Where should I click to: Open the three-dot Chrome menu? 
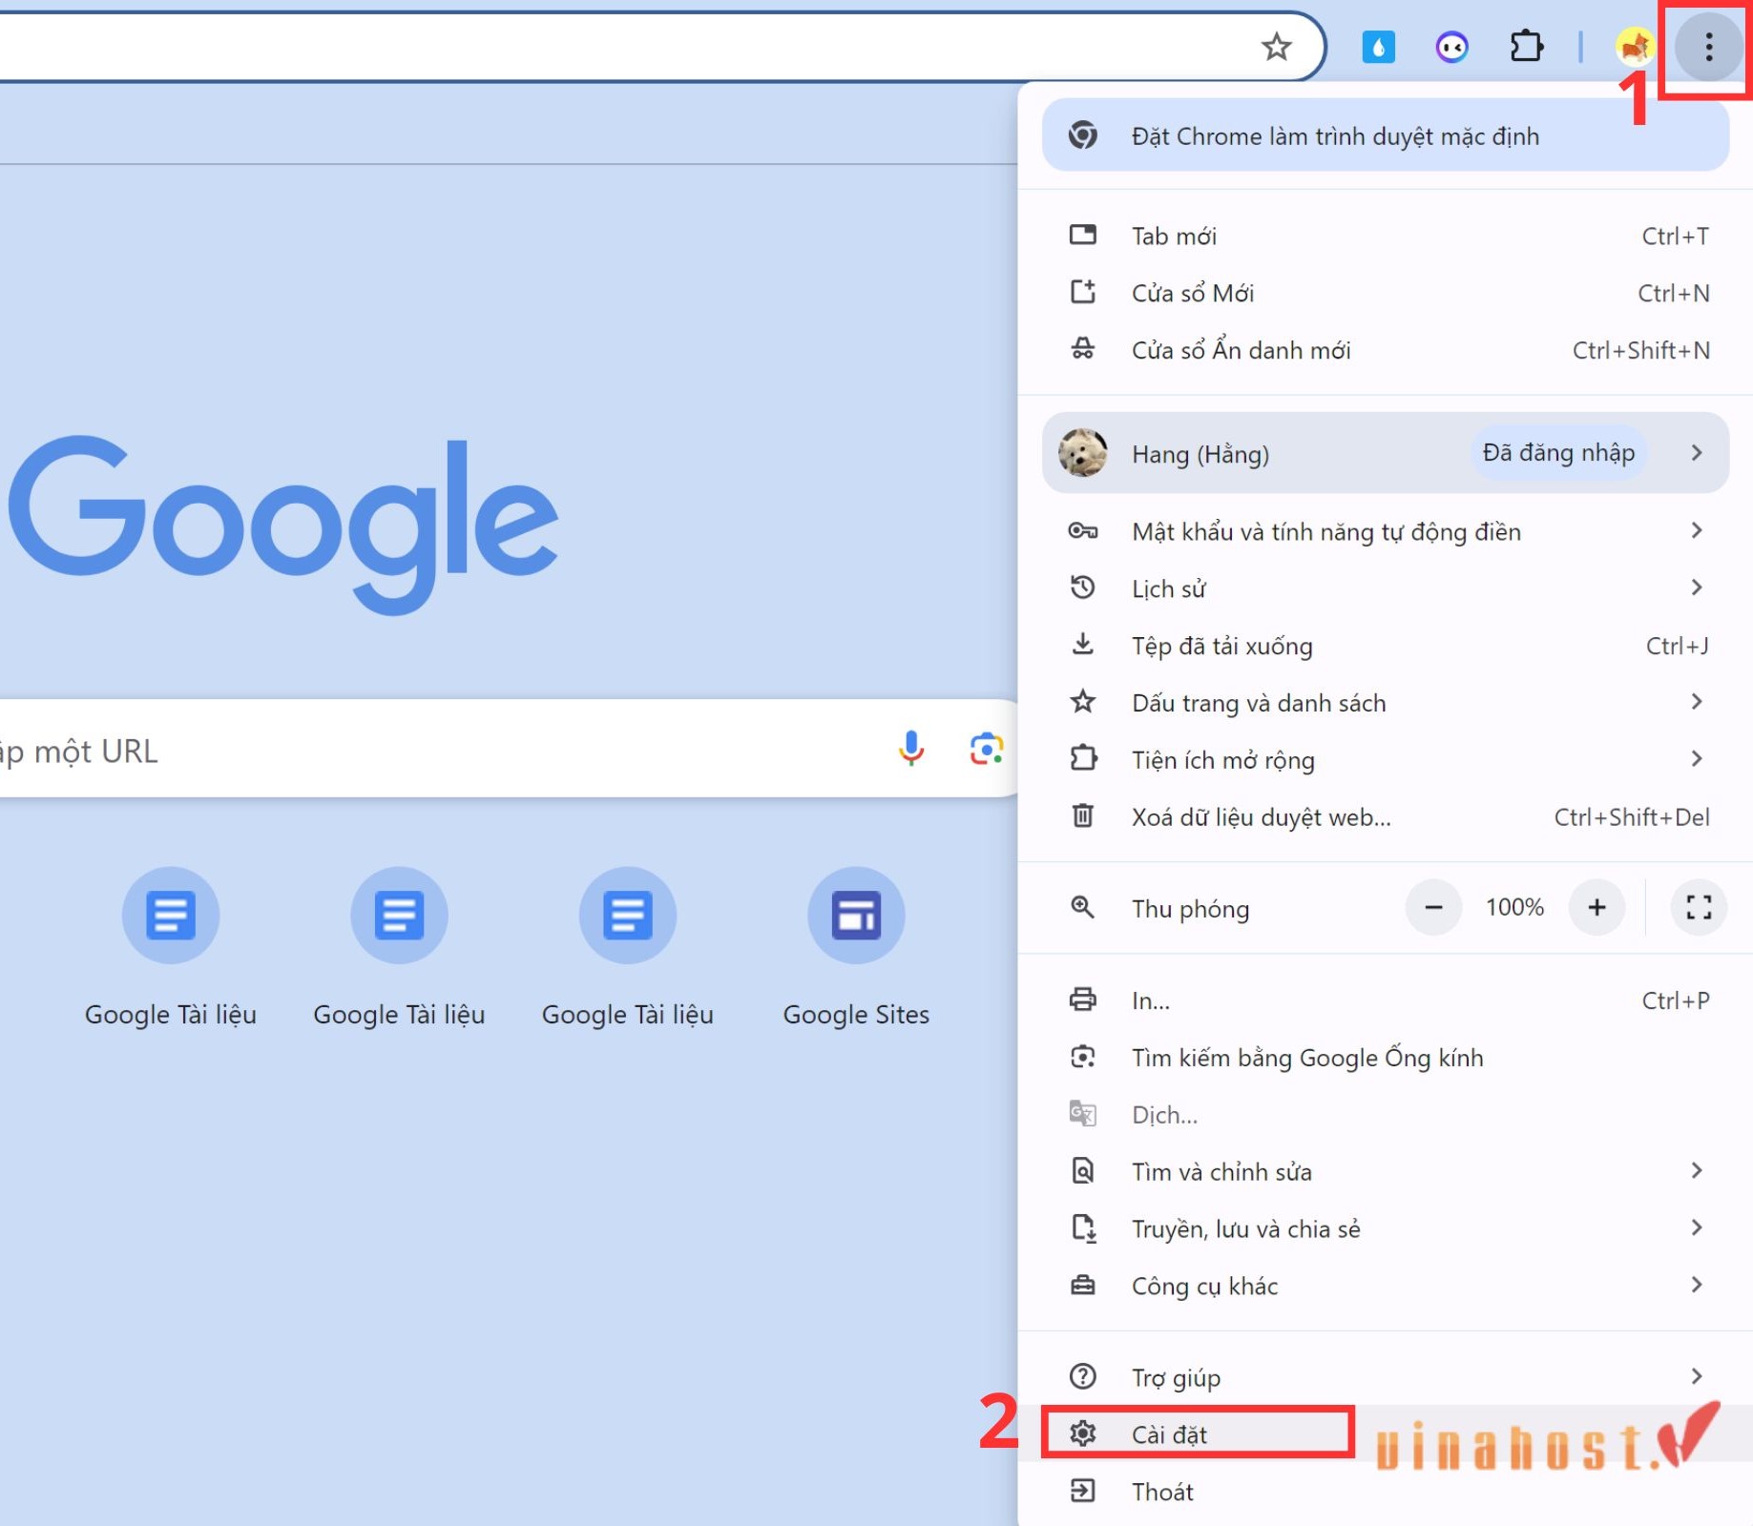(x=1708, y=46)
